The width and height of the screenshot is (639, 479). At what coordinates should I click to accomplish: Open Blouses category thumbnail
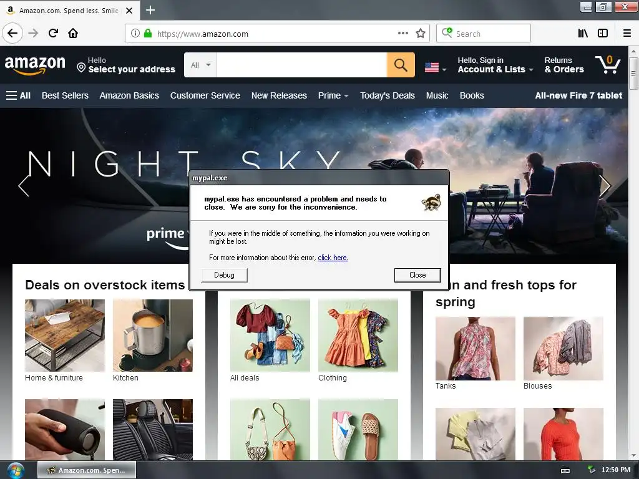click(563, 349)
